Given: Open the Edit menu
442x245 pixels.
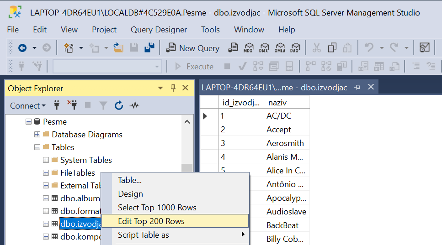Looking at the screenshot, I should coord(40,30).
